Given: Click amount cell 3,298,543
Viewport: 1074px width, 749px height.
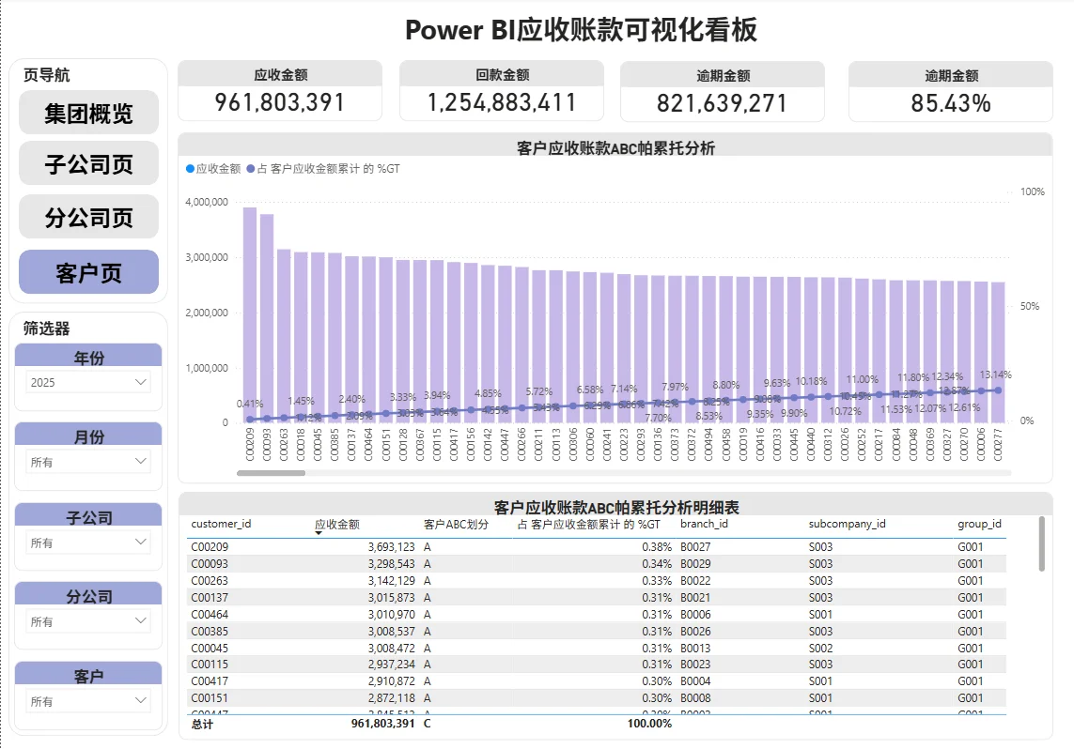Looking at the screenshot, I should 391,564.
